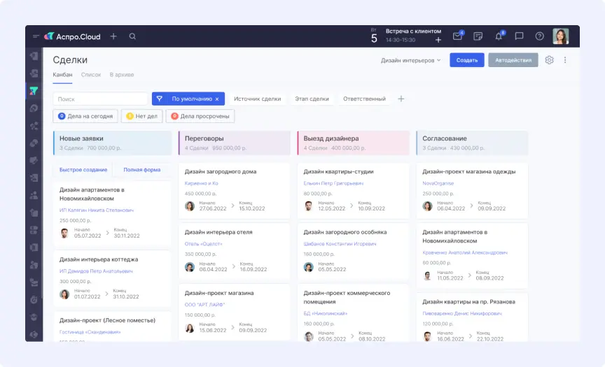The width and height of the screenshot is (605, 367).
Task: Open the Полная форма link
Action: click(142, 170)
